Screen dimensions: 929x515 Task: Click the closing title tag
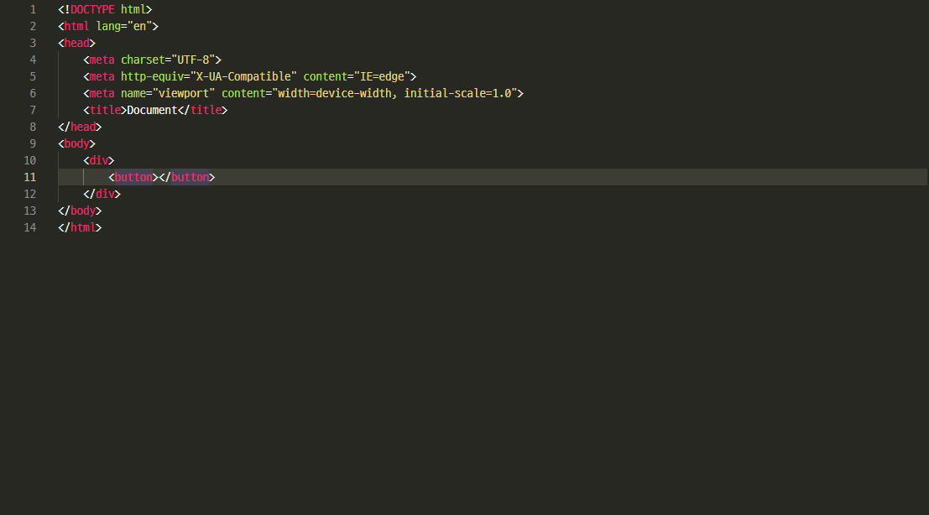click(202, 110)
